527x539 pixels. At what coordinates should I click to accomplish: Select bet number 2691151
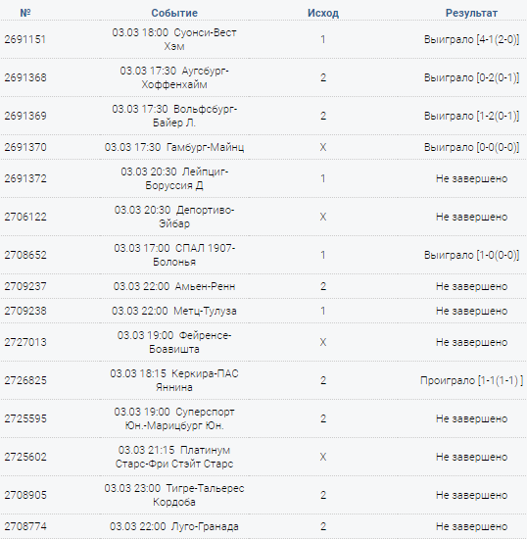coord(25,39)
